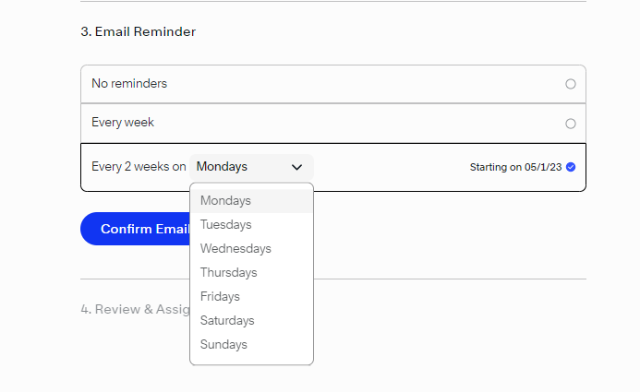
Task: Select the No reminders radio button
Action: point(571,84)
